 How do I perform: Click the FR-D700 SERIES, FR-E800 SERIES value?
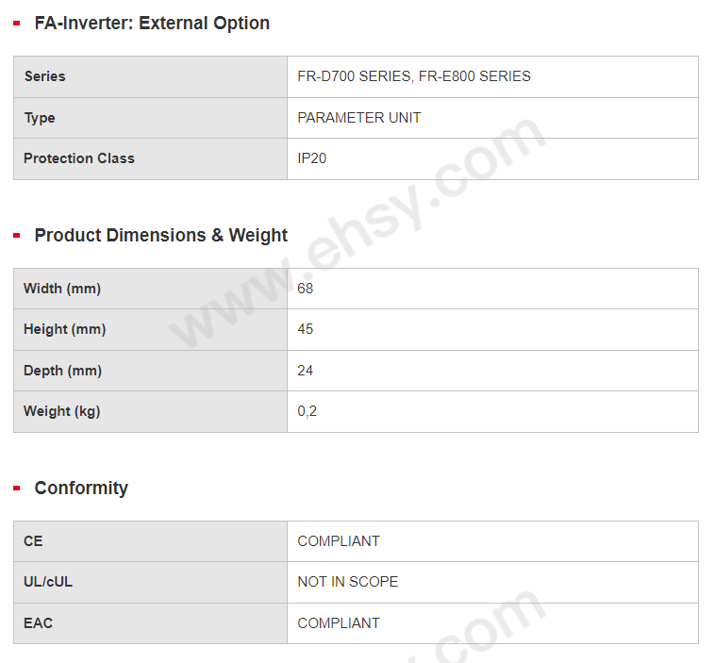coord(414,76)
